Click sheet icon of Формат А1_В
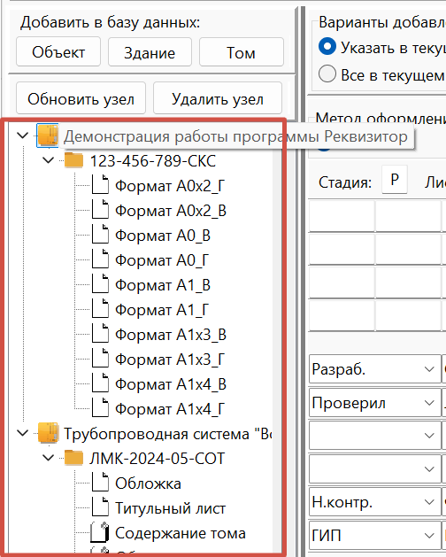The image size is (446, 557). (100, 284)
